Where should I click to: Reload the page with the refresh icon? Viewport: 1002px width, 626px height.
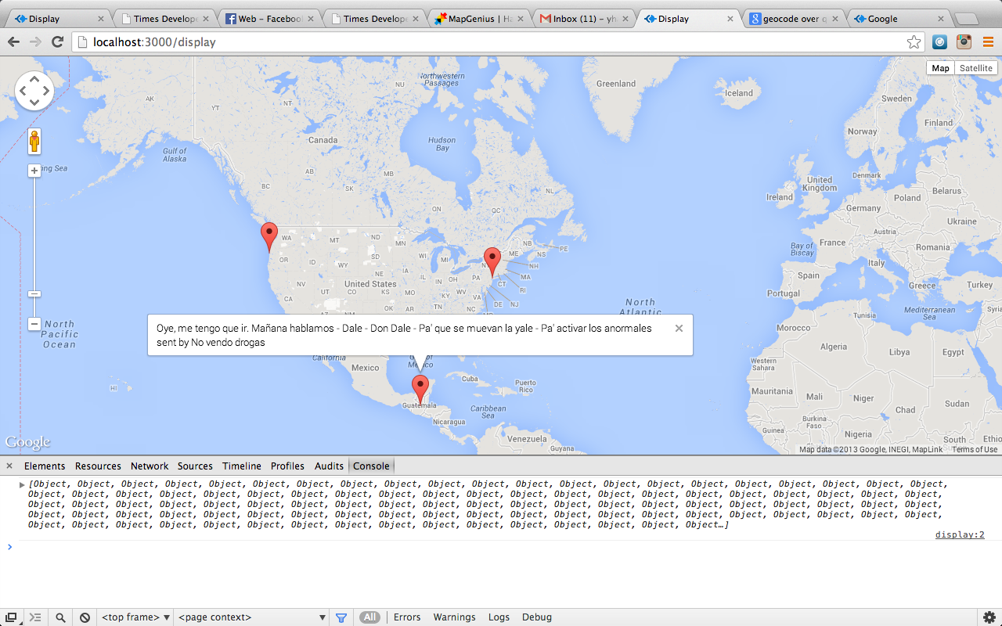click(x=57, y=42)
